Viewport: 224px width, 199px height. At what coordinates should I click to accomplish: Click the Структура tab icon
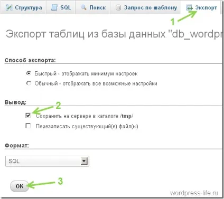9,7
